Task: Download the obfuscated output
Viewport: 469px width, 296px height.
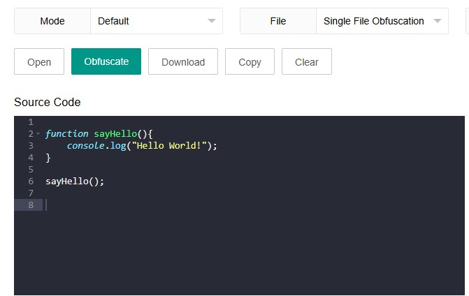Action: (x=183, y=61)
